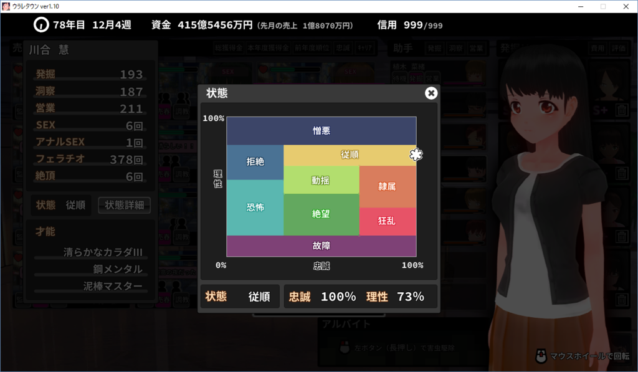Click the 泥棒マスター talent entry
This screenshot has height=372, width=638.
coord(113,286)
